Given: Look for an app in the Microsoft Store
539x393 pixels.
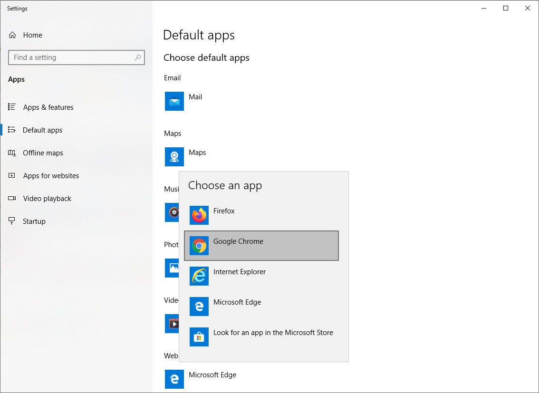Looking at the screenshot, I should [x=261, y=336].
